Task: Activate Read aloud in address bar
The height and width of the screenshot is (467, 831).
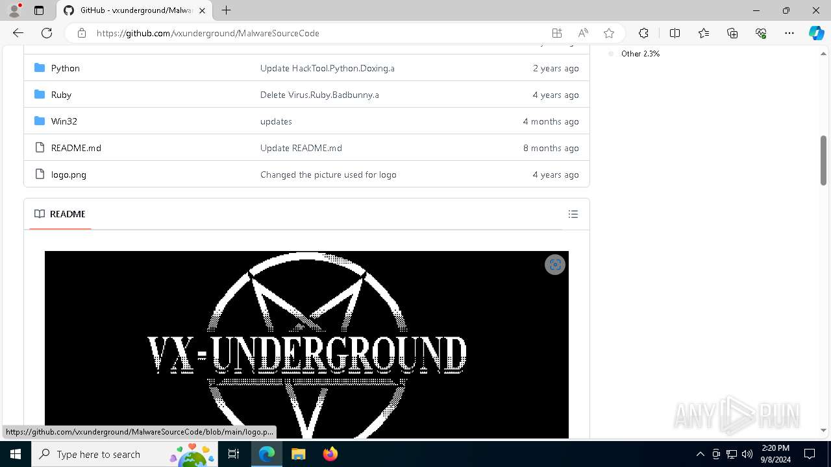Action: click(x=583, y=33)
